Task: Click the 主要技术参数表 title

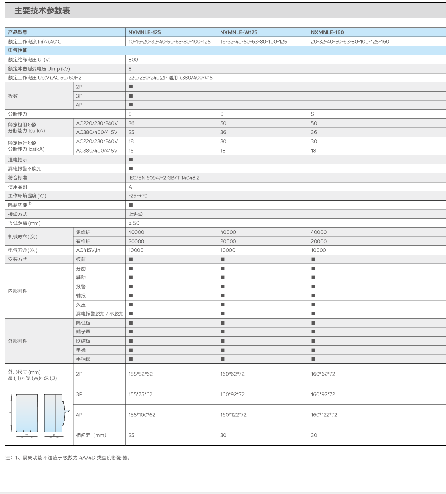Action: [x=42, y=11]
